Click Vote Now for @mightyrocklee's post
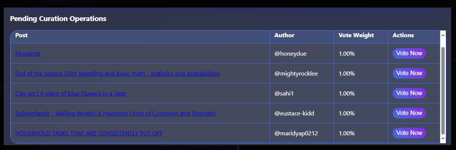Screen dimensions: 456x150 pyautogui.click(x=409, y=73)
